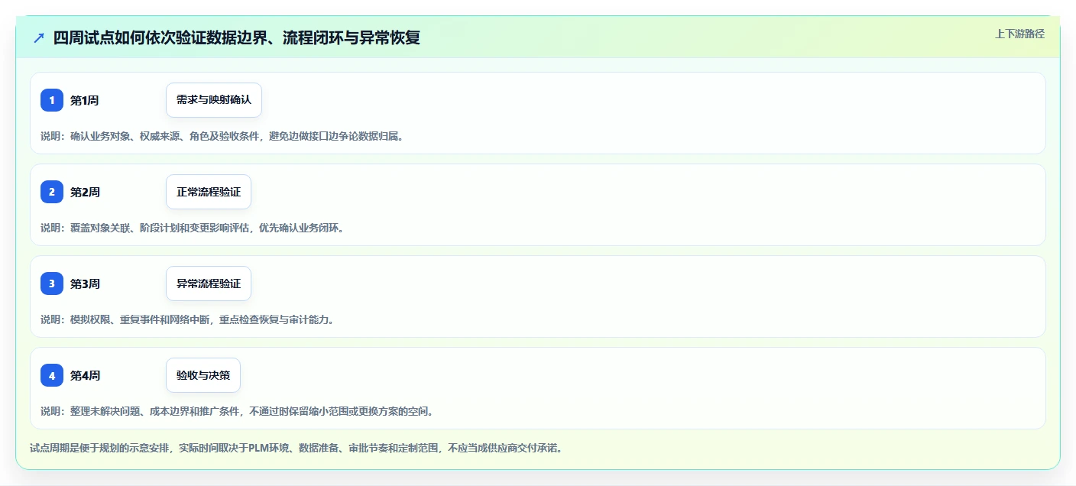
Task: Click the 第1周 label
Action: pyautogui.click(x=85, y=100)
